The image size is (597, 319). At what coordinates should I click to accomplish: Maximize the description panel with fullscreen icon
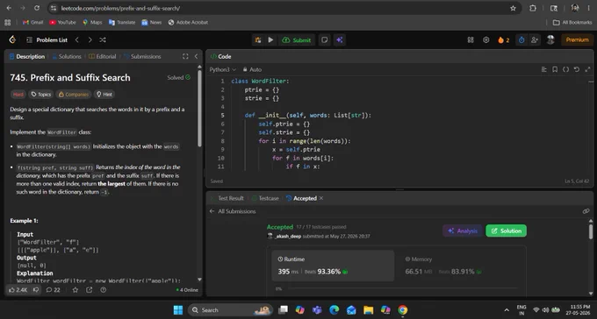click(x=185, y=56)
